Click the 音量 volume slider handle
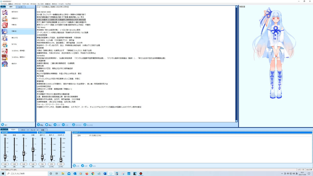 [x=5, y=156]
